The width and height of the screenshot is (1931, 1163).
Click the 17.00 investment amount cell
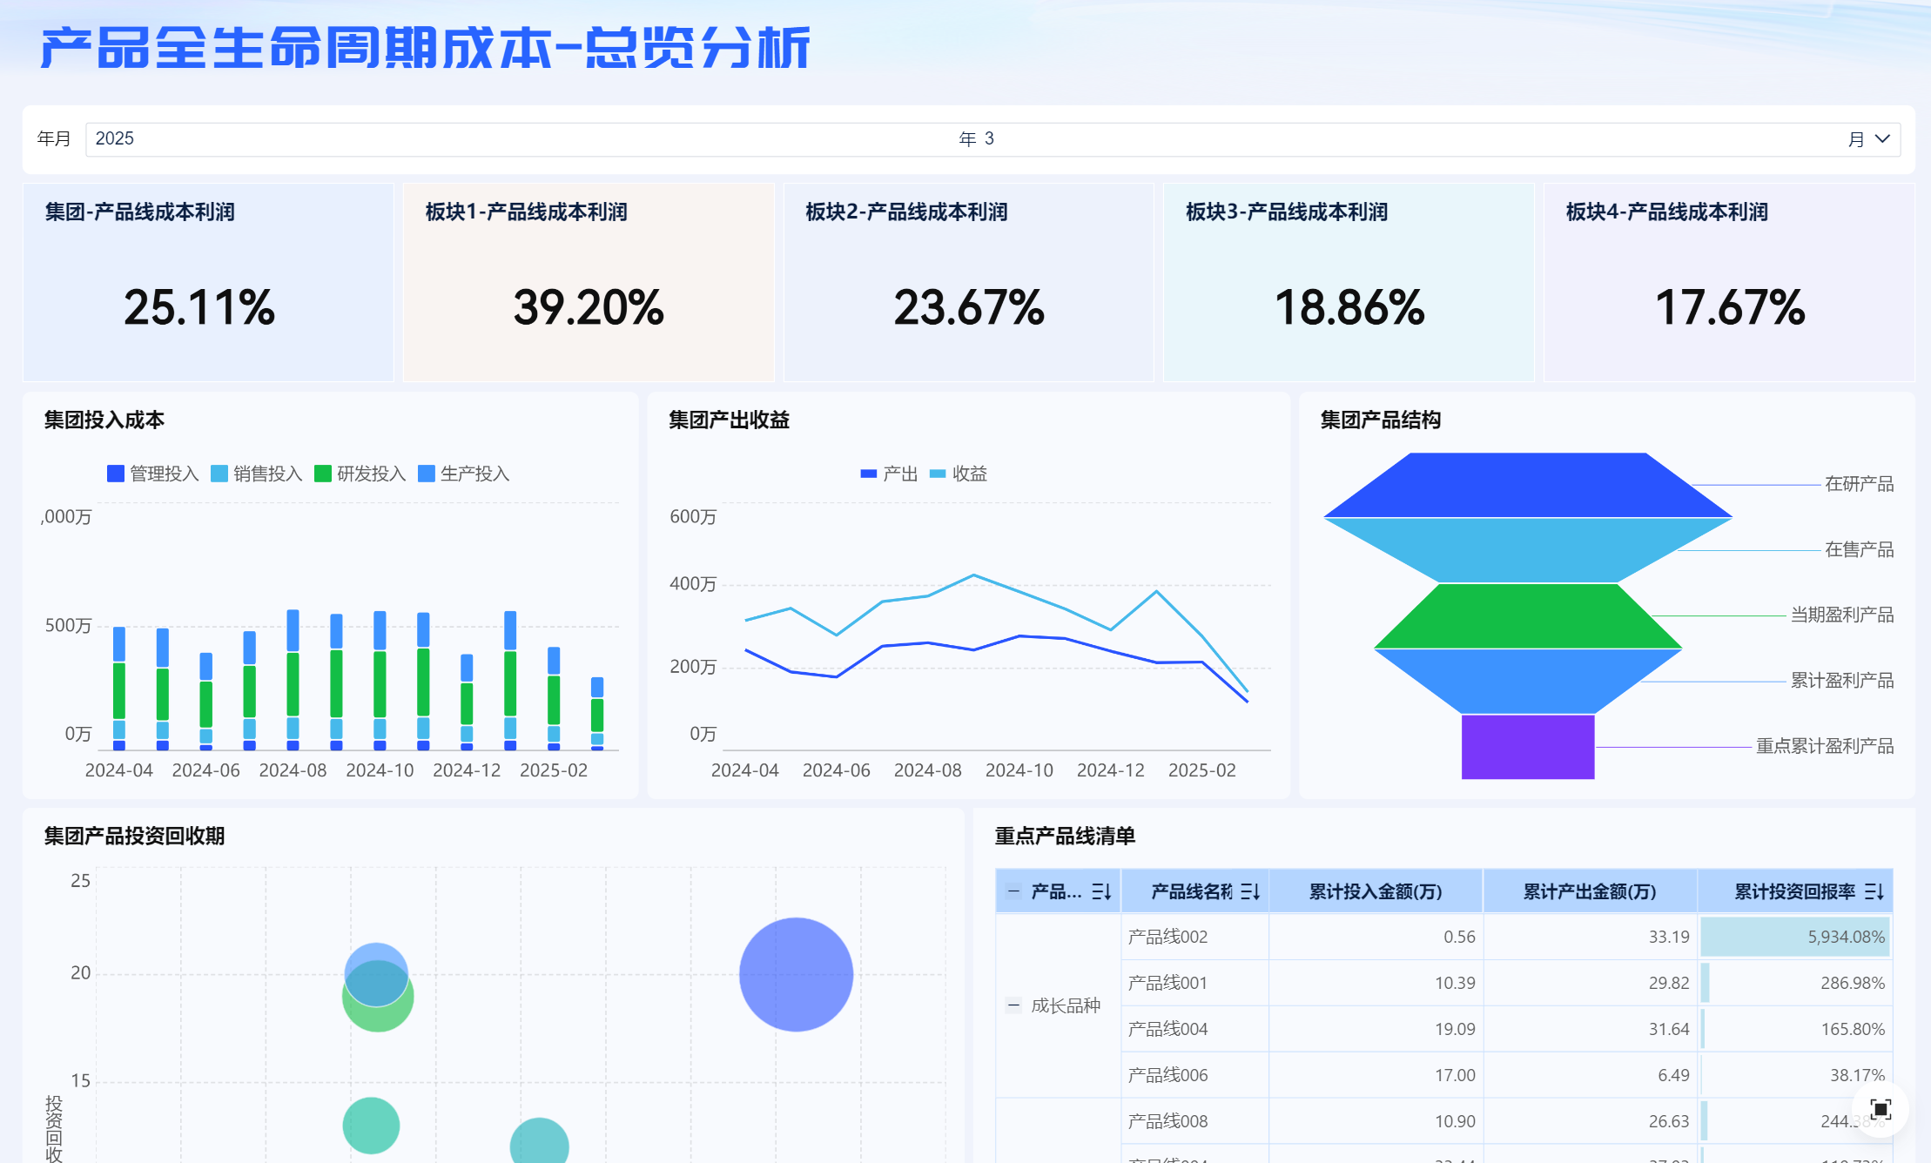(1376, 1075)
